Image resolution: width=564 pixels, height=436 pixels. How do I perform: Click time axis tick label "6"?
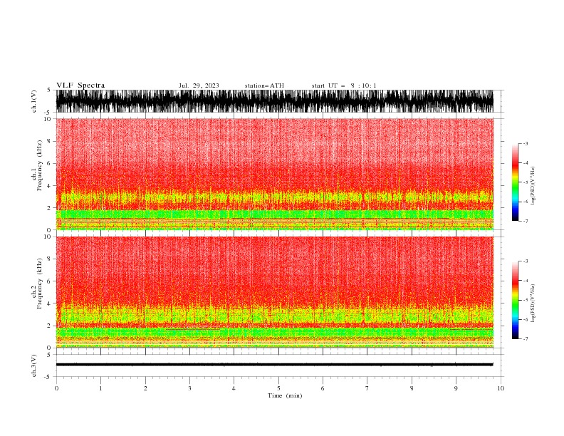323,388
